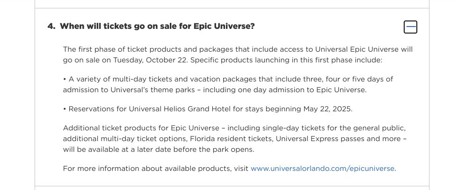The height and width of the screenshot is (190, 458).
Task: Collapse question 4 with the minus icon
Action: pos(410,27)
